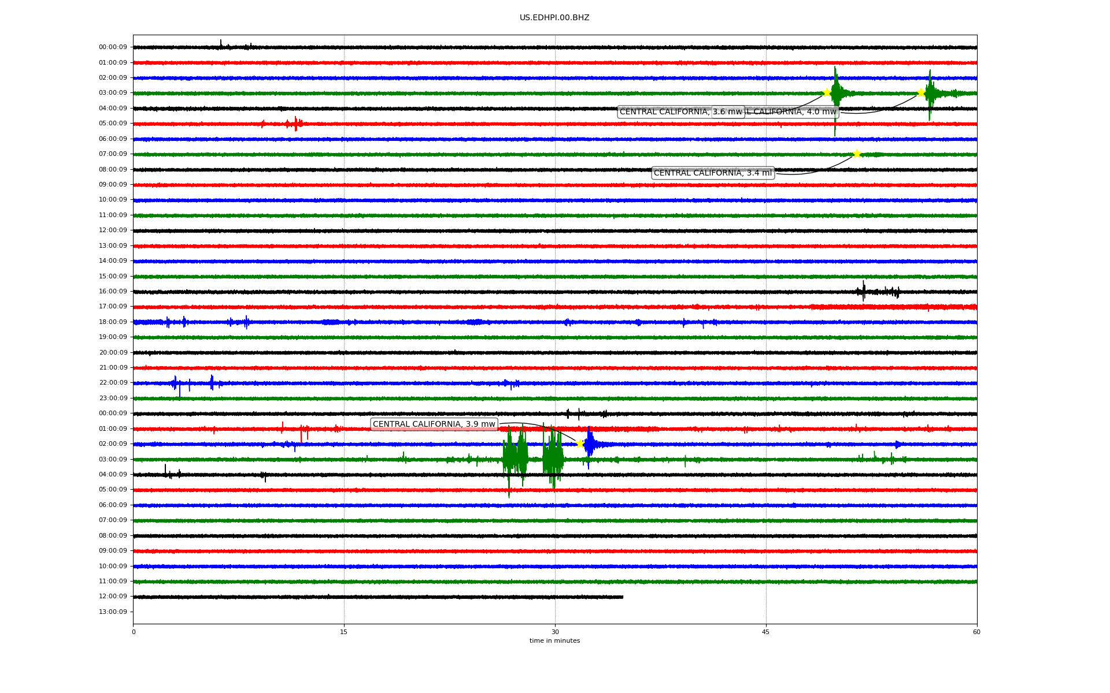Viewport: 1110px width, 693px height.
Task: Click the 'time in minutes' axis label
Action: [x=554, y=640]
